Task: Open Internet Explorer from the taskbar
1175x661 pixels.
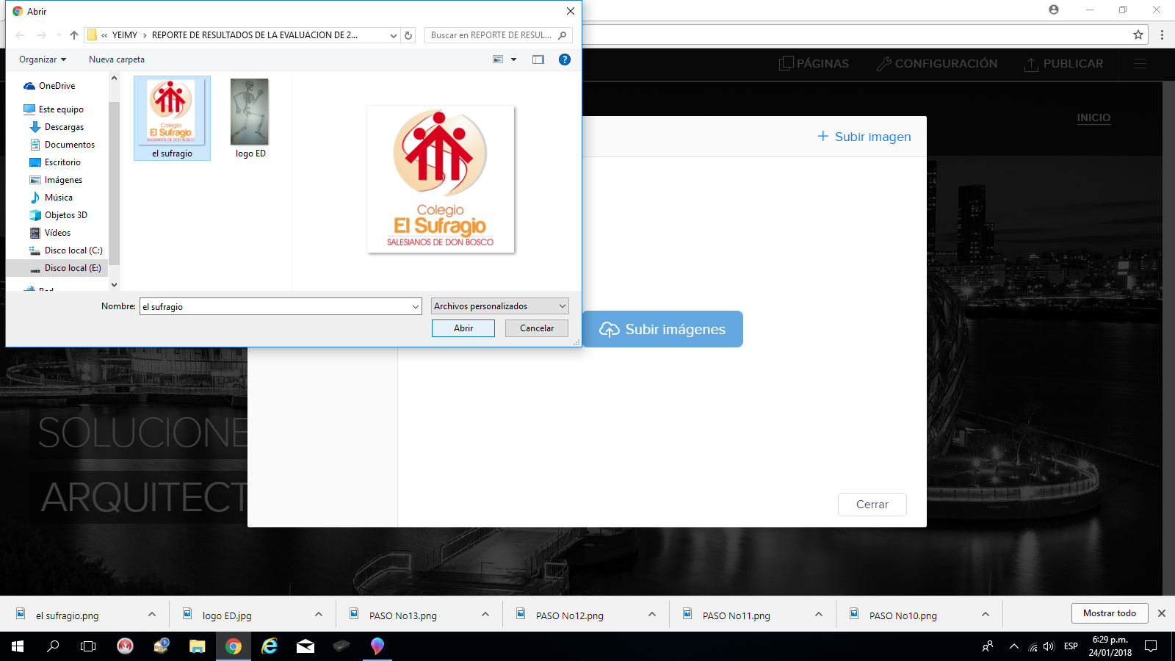Action: (270, 646)
